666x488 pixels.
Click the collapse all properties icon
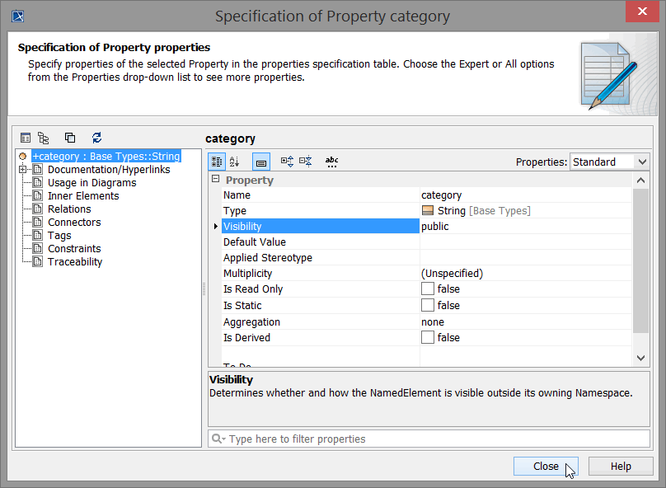(305, 162)
